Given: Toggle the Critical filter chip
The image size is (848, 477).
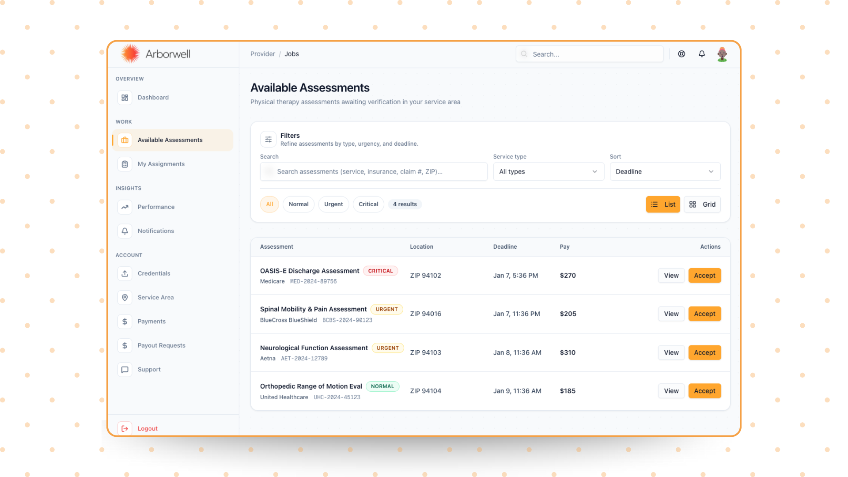Looking at the screenshot, I should pyautogui.click(x=368, y=204).
